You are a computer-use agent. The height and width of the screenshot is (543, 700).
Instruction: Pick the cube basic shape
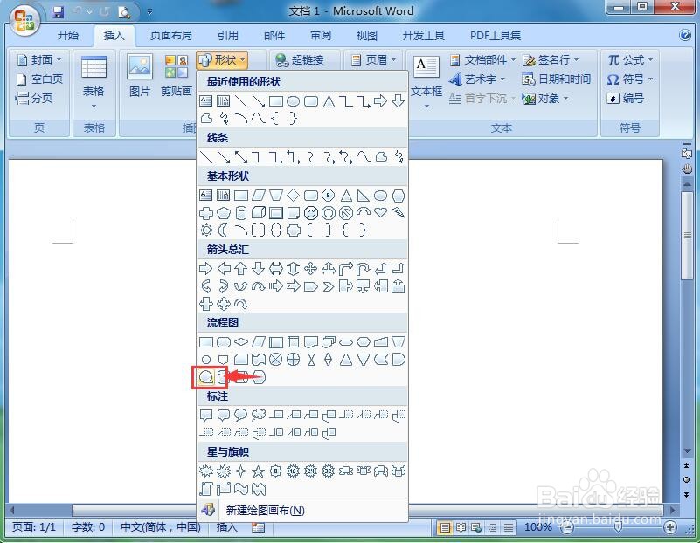click(259, 213)
